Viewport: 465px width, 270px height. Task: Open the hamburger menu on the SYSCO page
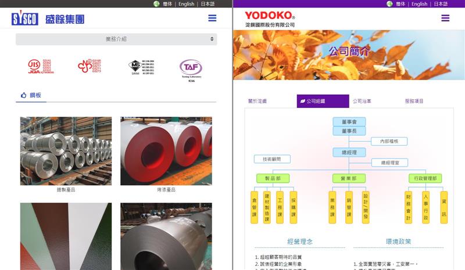pyautogui.click(x=212, y=18)
